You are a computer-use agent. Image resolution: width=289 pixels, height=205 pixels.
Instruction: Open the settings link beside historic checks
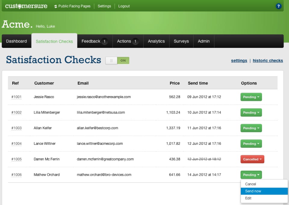point(239,61)
